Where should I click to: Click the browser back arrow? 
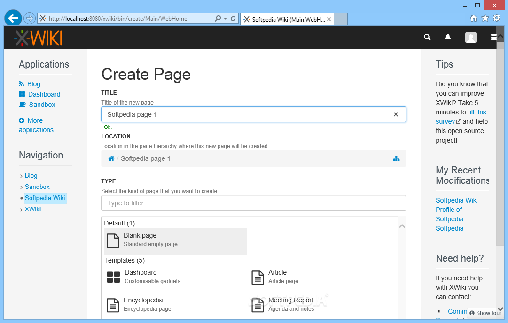click(x=13, y=18)
